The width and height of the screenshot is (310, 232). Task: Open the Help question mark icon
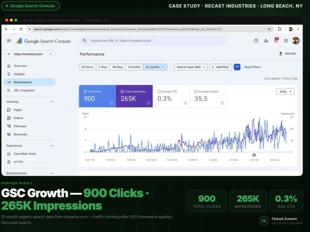click(x=256, y=41)
